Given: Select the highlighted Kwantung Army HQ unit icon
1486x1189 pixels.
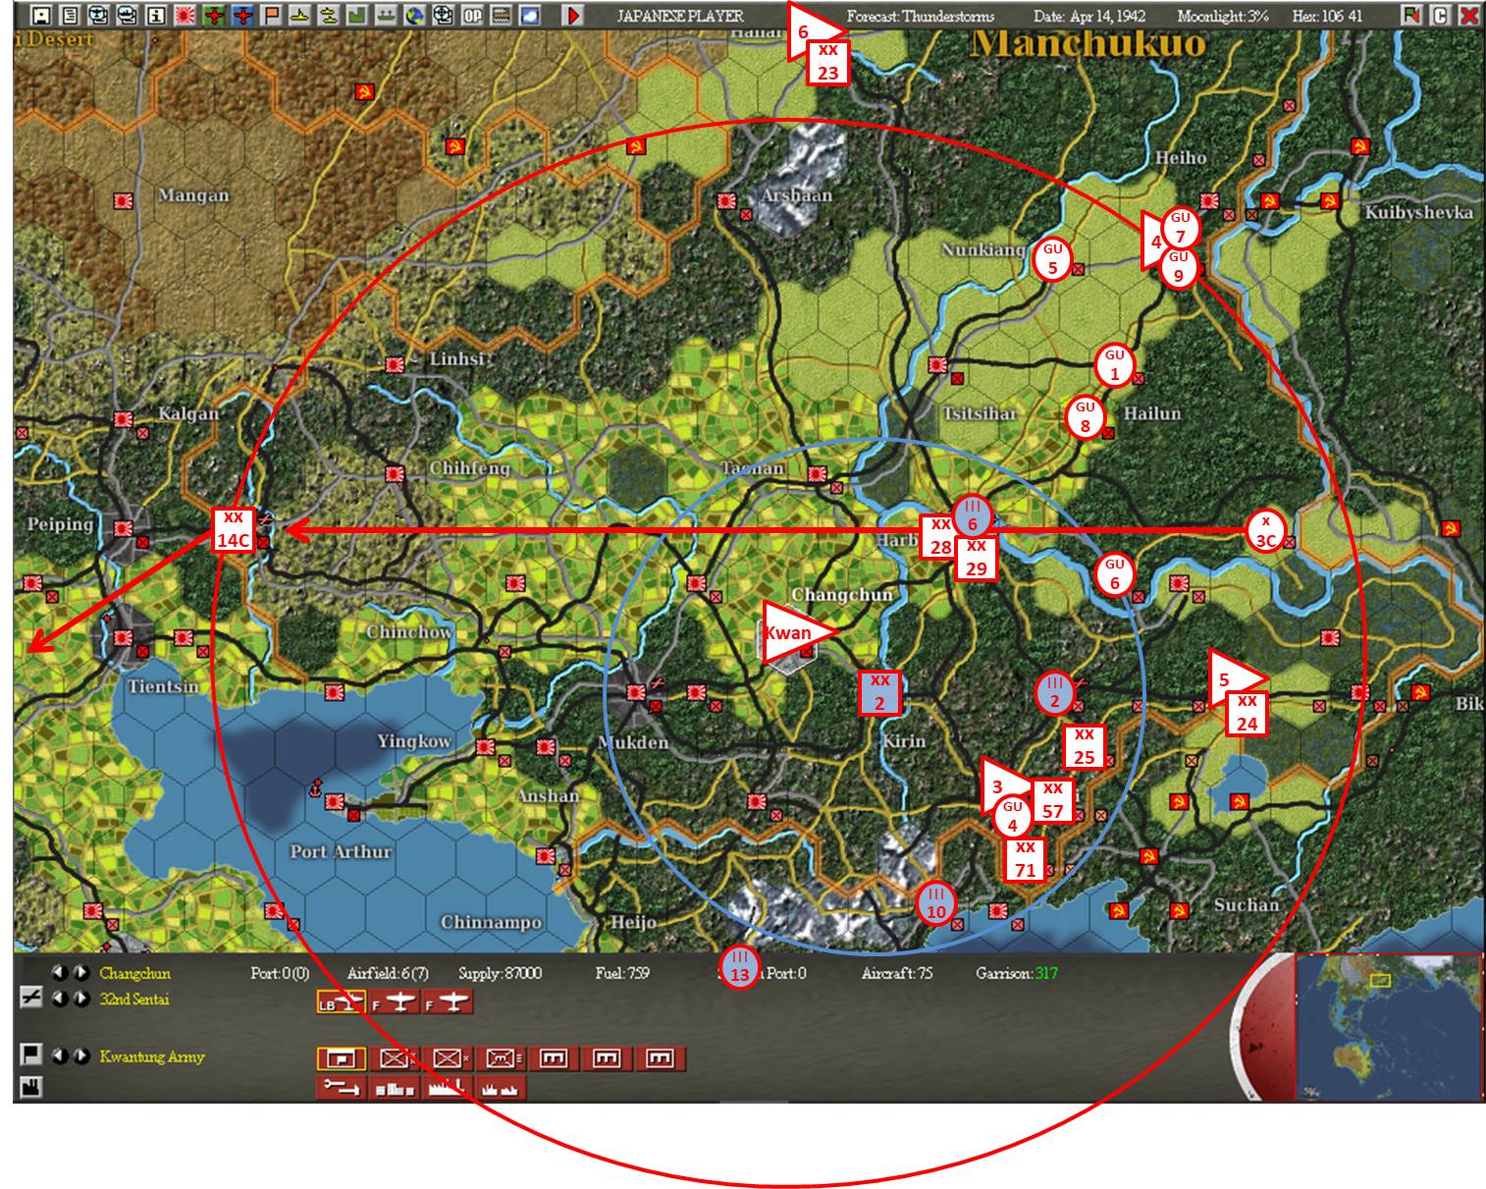Looking at the screenshot, I should (x=342, y=1059).
